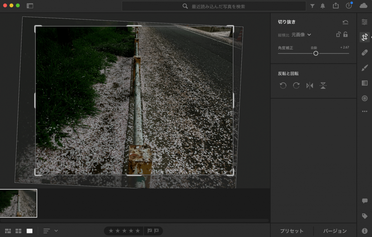Switch to photo grid view
Image resolution: width=372 pixels, height=237 pixels.
(x=8, y=231)
